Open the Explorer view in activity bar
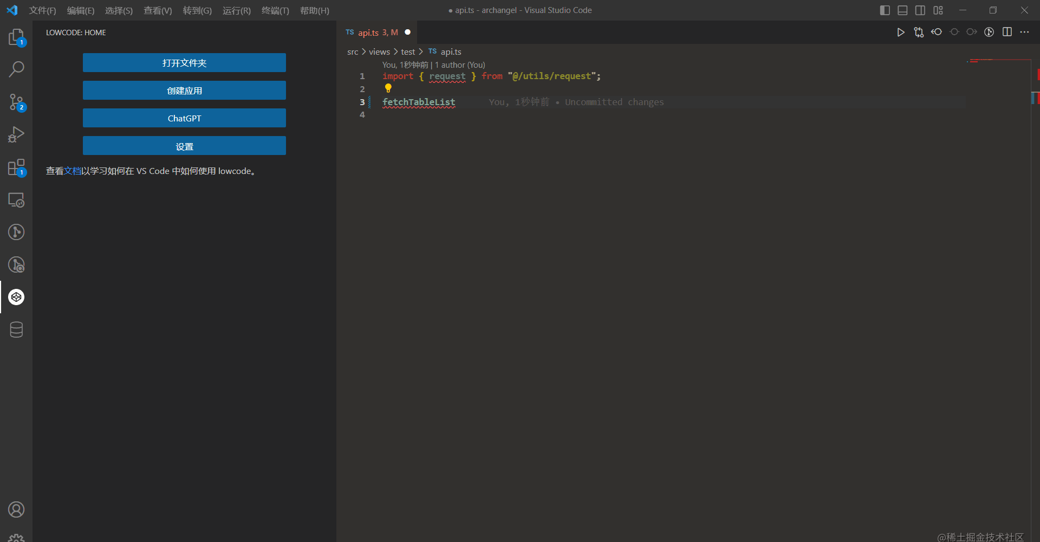The image size is (1040, 542). point(16,37)
